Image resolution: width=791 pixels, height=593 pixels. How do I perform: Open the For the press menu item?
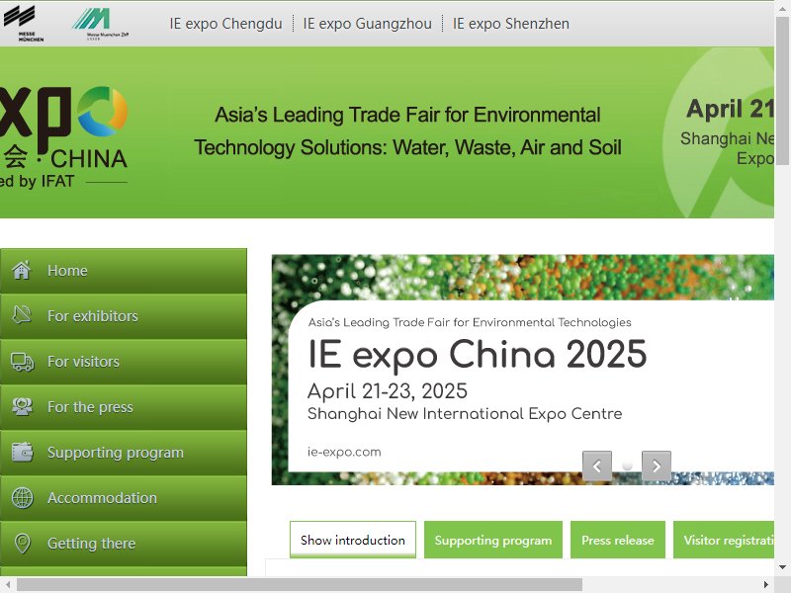pyautogui.click(x=124, y=407)
